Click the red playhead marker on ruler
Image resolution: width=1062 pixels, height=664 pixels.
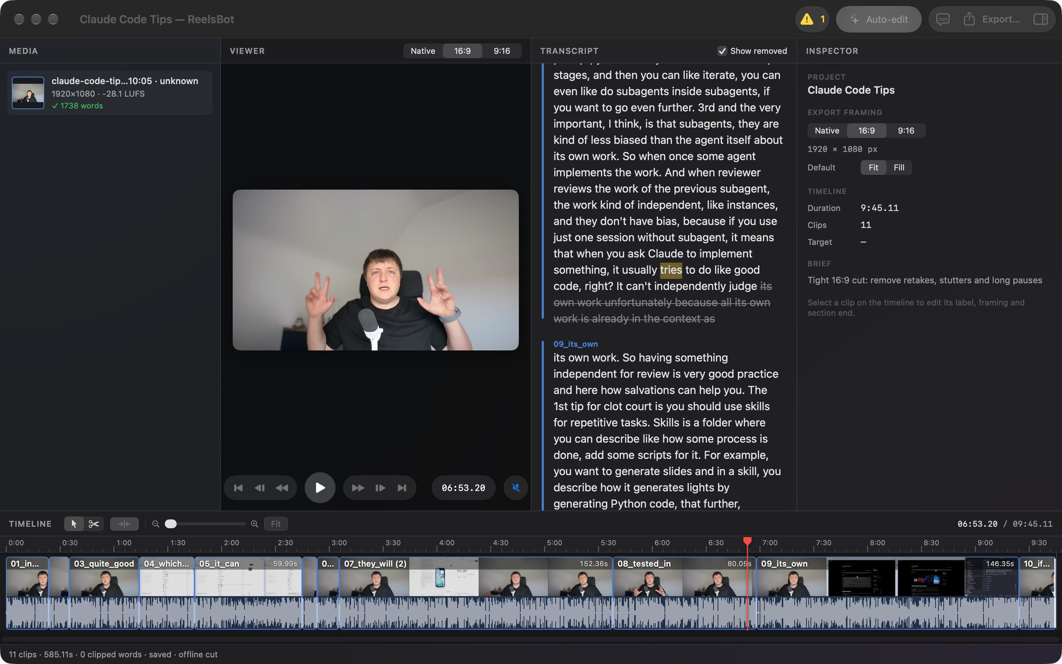pyautogui.click(x=747, y=541)
